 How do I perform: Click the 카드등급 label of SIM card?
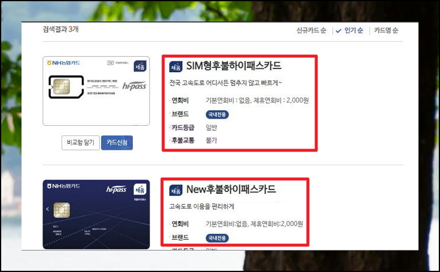point(183,128)
